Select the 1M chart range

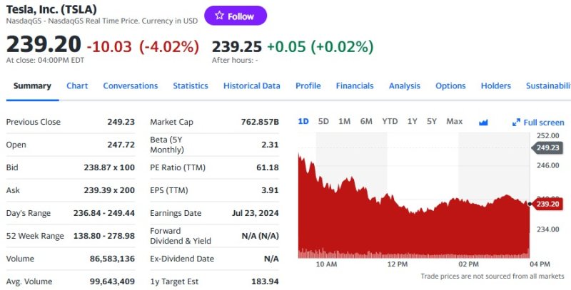coord(345,122)
